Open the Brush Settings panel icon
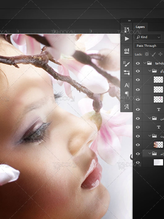 127,64
